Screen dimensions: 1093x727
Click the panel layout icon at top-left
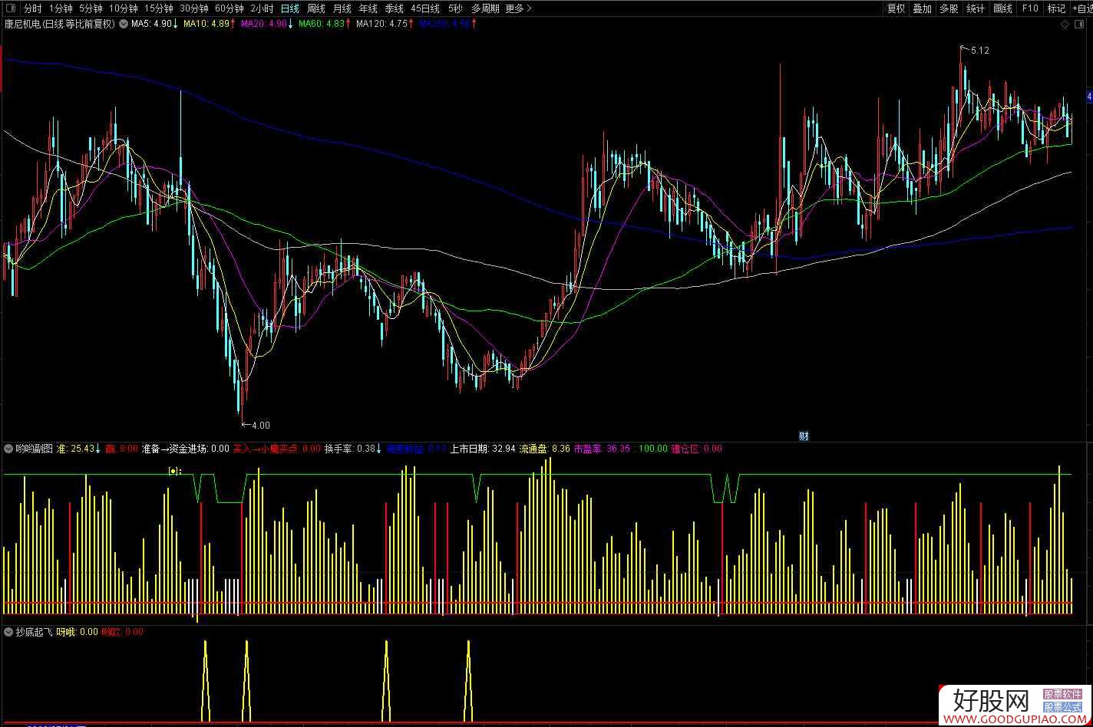tap(9, 8)
